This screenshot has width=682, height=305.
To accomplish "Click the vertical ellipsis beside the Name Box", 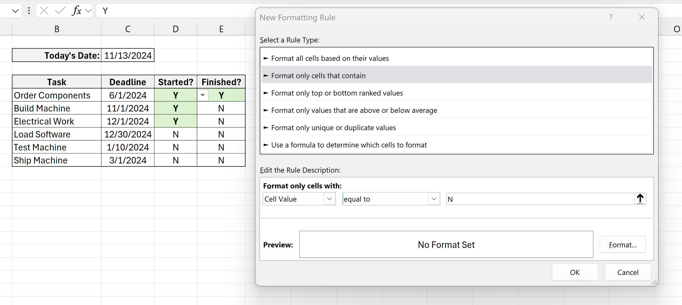I will pos(29,11).
